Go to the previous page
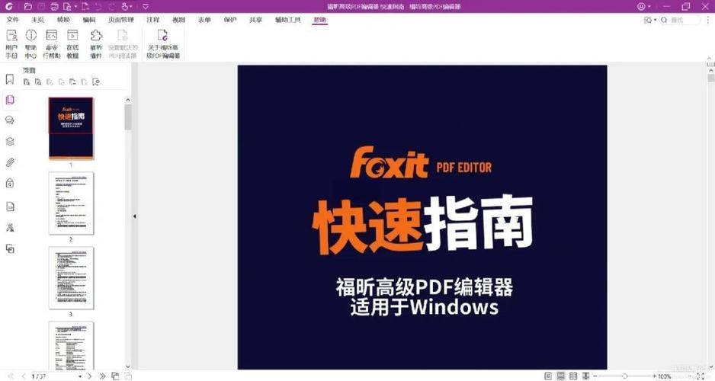Viewport: 715px width, 381px height. click(x=24, y=376)
